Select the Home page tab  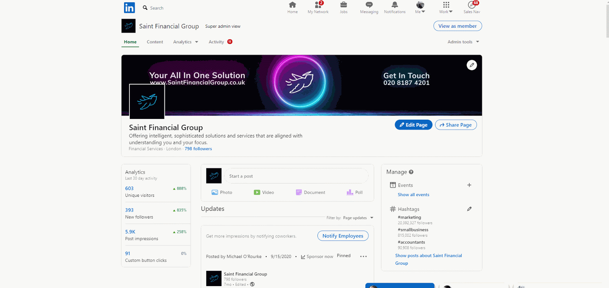click(130, 42)
